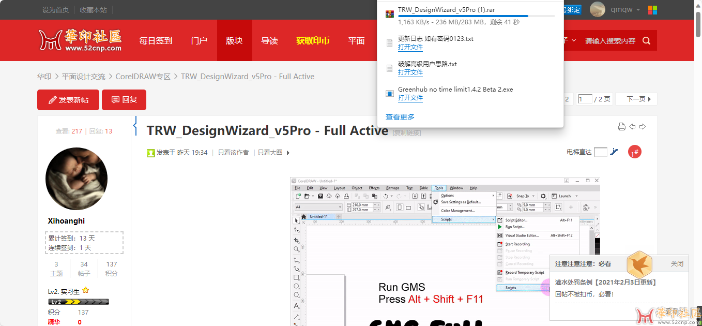Click 只看该作者 filter link
The image size is (702, 326).
click(233, 153)
